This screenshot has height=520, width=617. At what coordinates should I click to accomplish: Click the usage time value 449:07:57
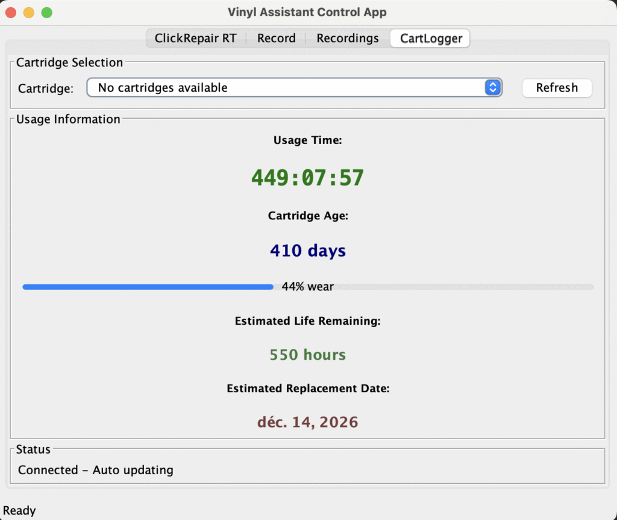308,178
